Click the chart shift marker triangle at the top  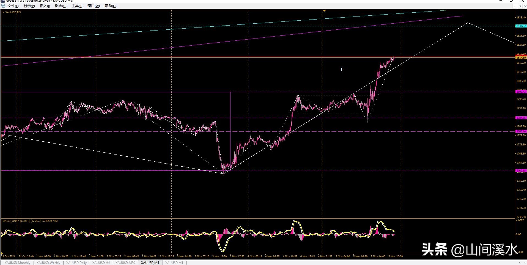coord(325,11)
